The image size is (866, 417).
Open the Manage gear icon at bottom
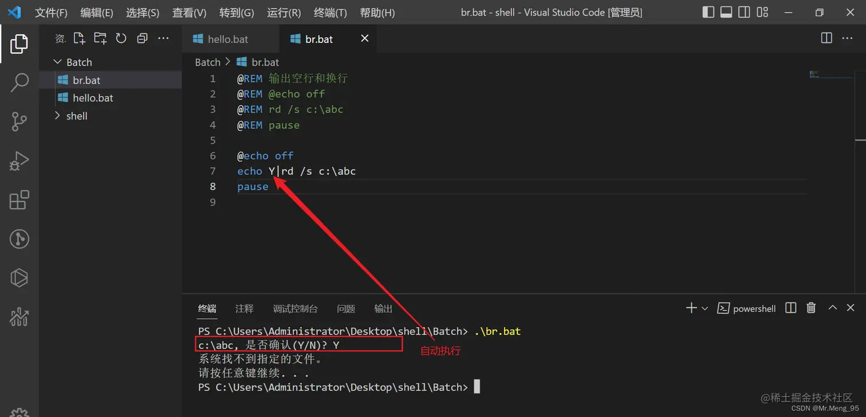(x=19, y=412)
